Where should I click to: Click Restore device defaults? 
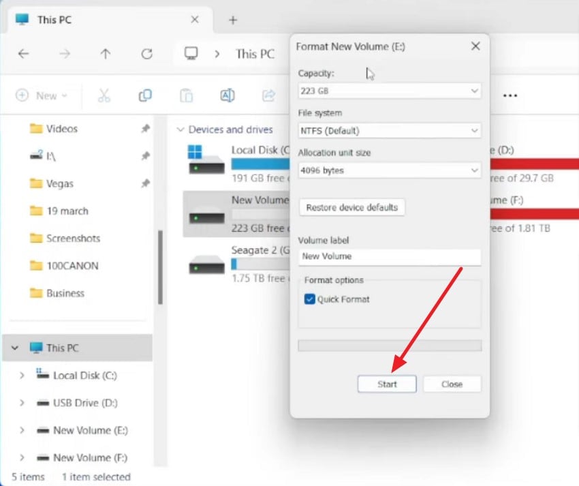351,207
